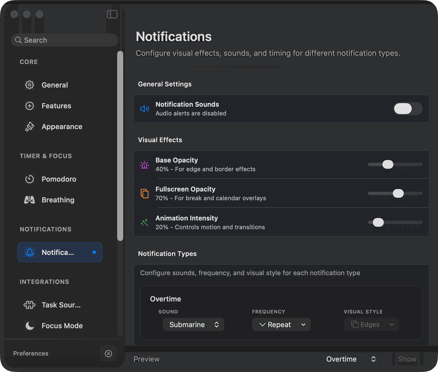
Task: Click the SOUND column label
Action: 168,312
